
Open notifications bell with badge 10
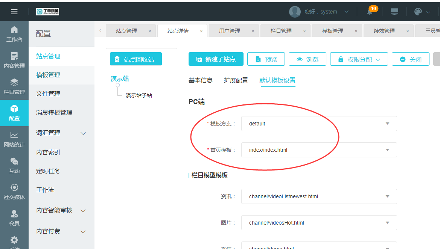pyautogui.click(x=370, y=12)
